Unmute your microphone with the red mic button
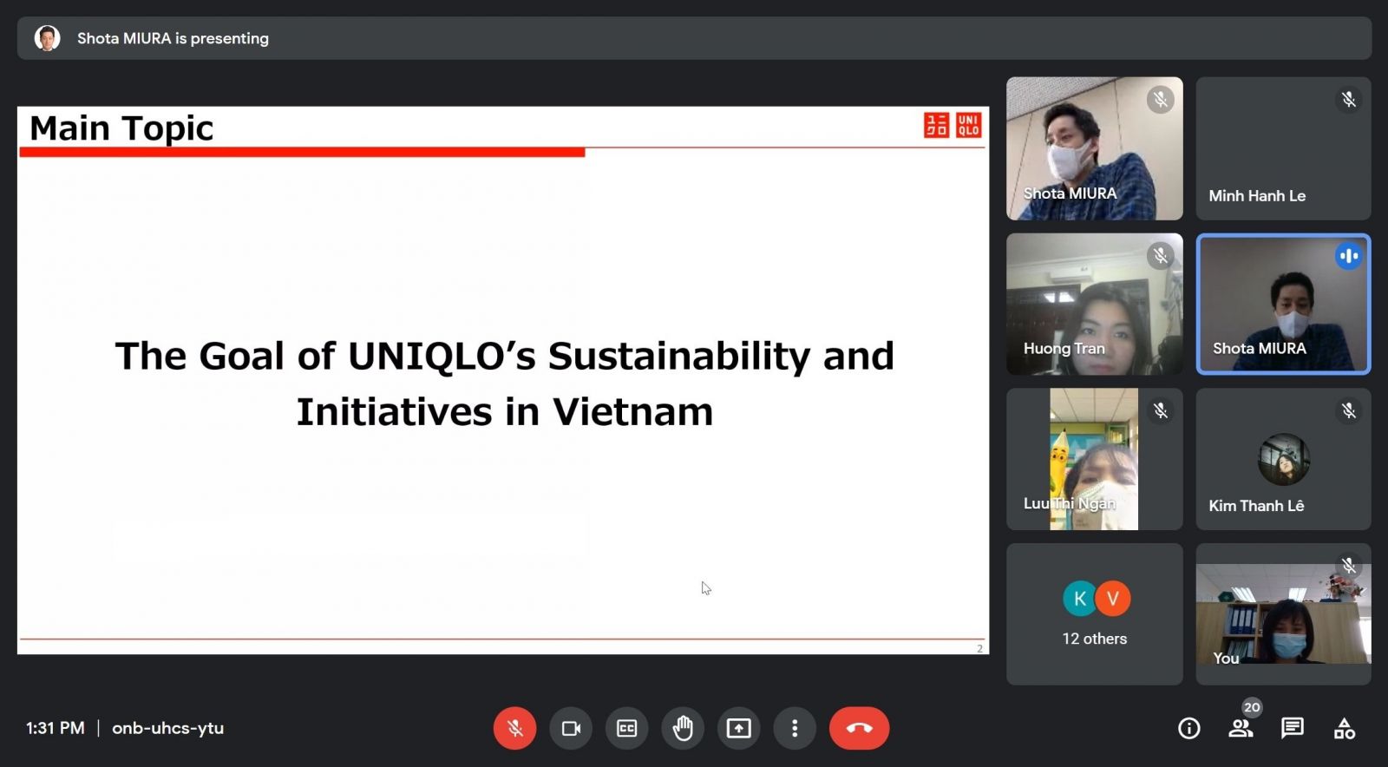The image size is (1388, 767). click(x=514, y=728)
